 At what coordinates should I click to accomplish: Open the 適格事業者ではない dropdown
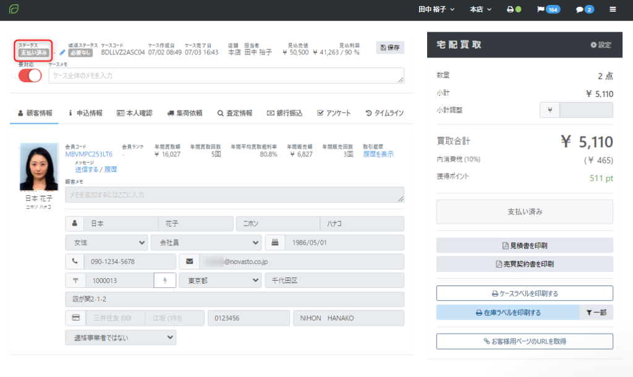pyautogui.click(x=121, y=337)
